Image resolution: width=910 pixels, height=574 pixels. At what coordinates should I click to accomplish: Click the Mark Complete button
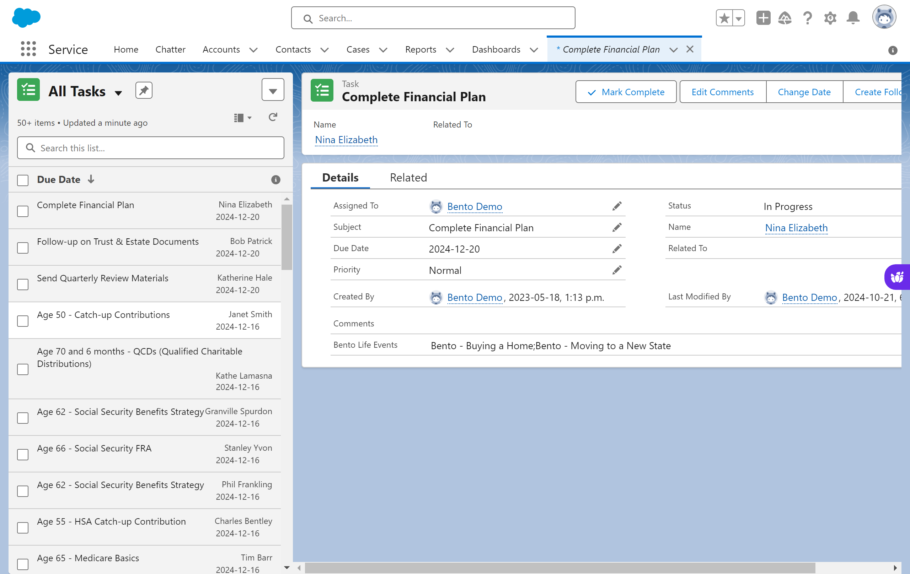626,92
